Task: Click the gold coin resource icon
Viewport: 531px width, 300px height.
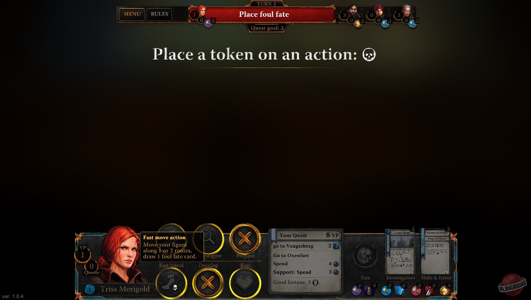Action: pos(444,291)
